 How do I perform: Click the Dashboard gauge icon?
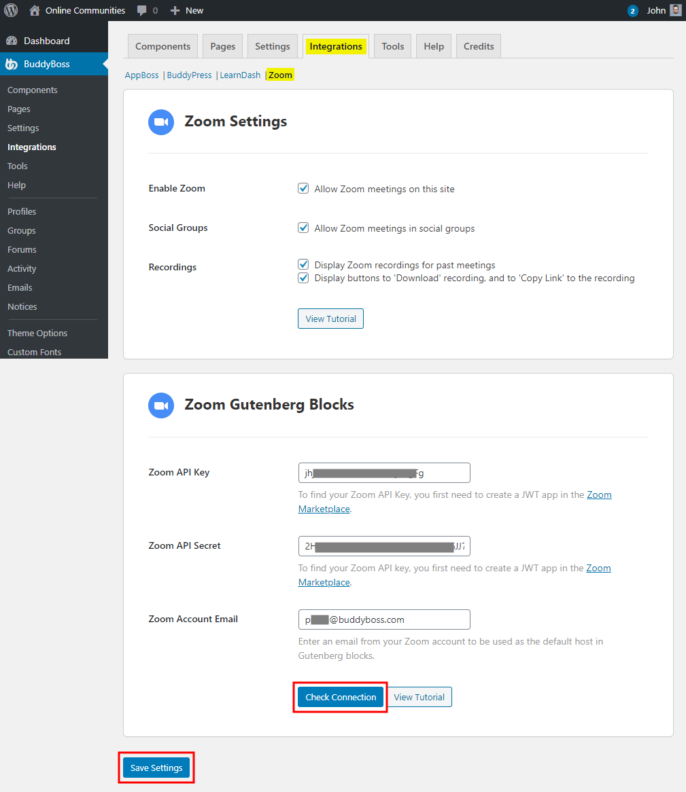pyautogui.click(x=12, y=41)
